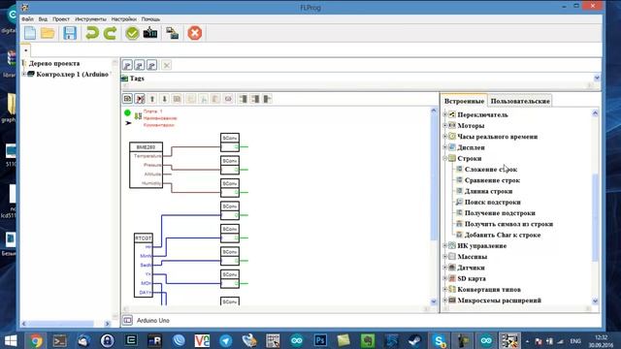Viewport: 621px width, 349px height.
Task: Move board down with down arrow icon
Action: (164, 99)
